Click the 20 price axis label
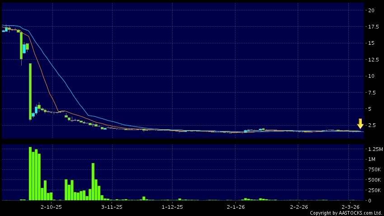Image resolution: width=384 pixels, height=216 pixels. pos(371,10)
